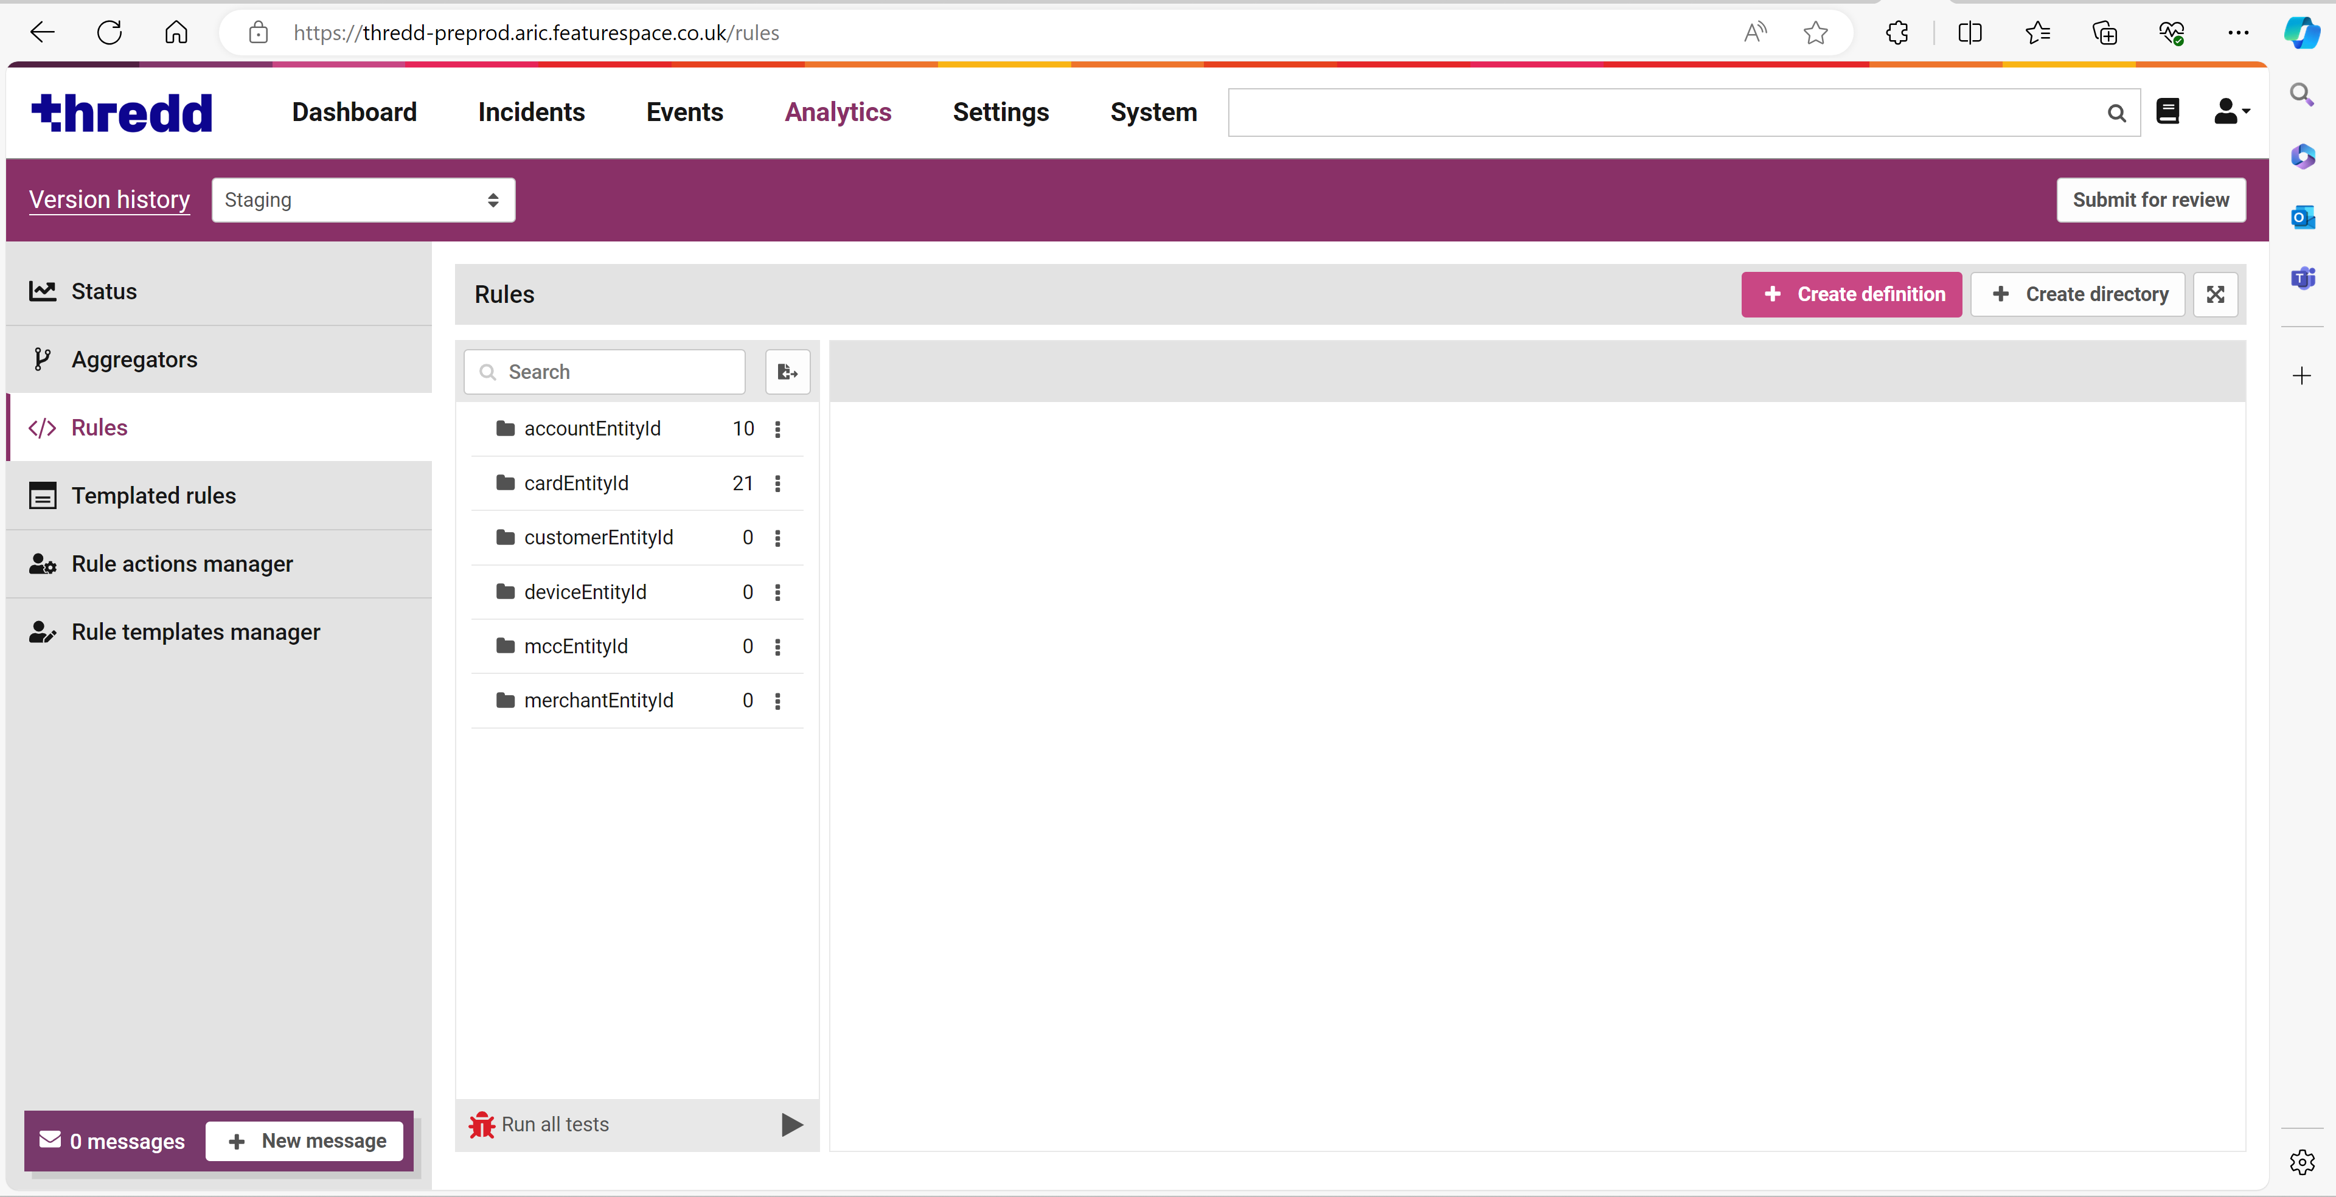Click the Version history link

[x=109, y=199]
